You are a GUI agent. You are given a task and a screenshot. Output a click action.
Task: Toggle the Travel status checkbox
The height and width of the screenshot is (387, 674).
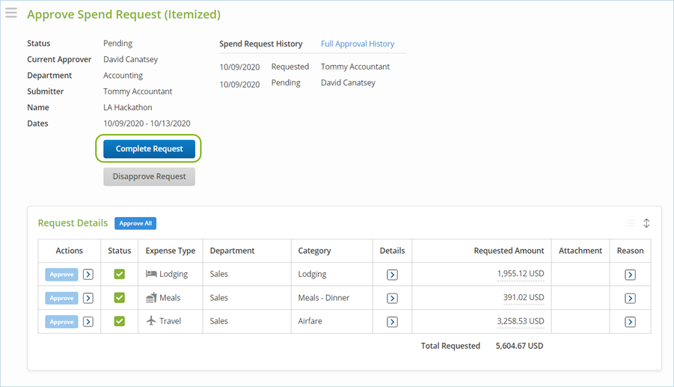pyautogui.click(x=120, y=322)
